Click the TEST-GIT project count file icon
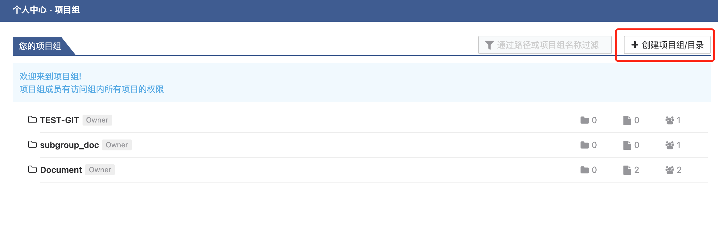 [x=627, y=120]
